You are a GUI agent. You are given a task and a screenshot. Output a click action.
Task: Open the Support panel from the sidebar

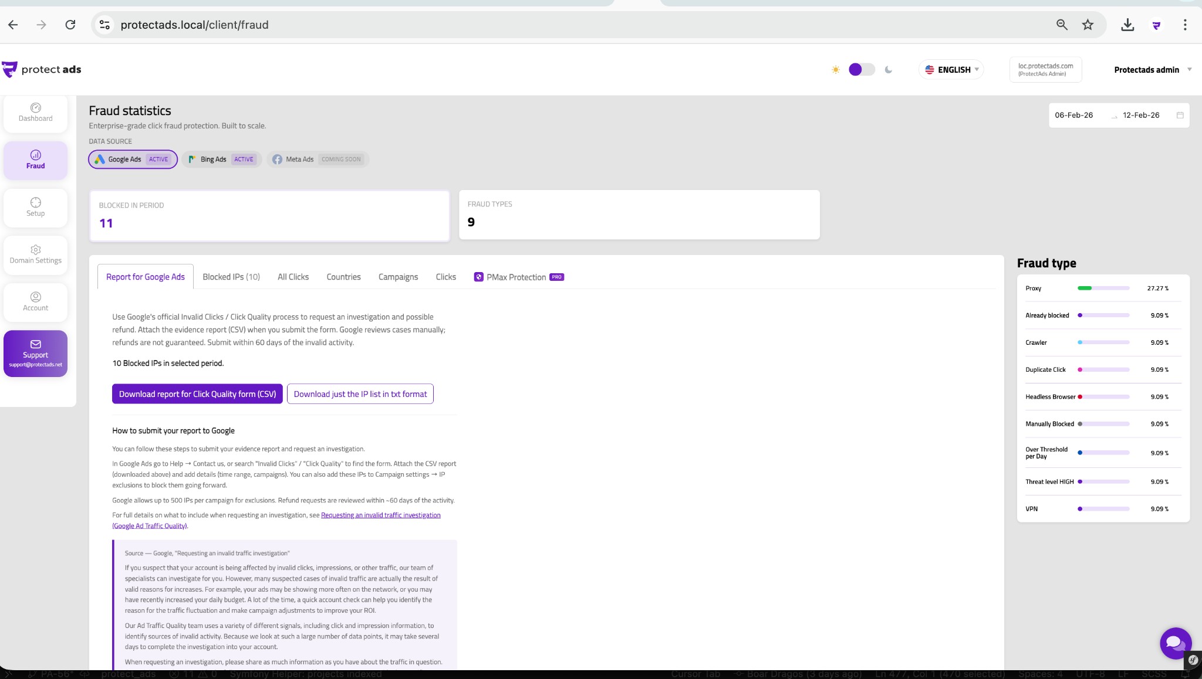(35, 353)
